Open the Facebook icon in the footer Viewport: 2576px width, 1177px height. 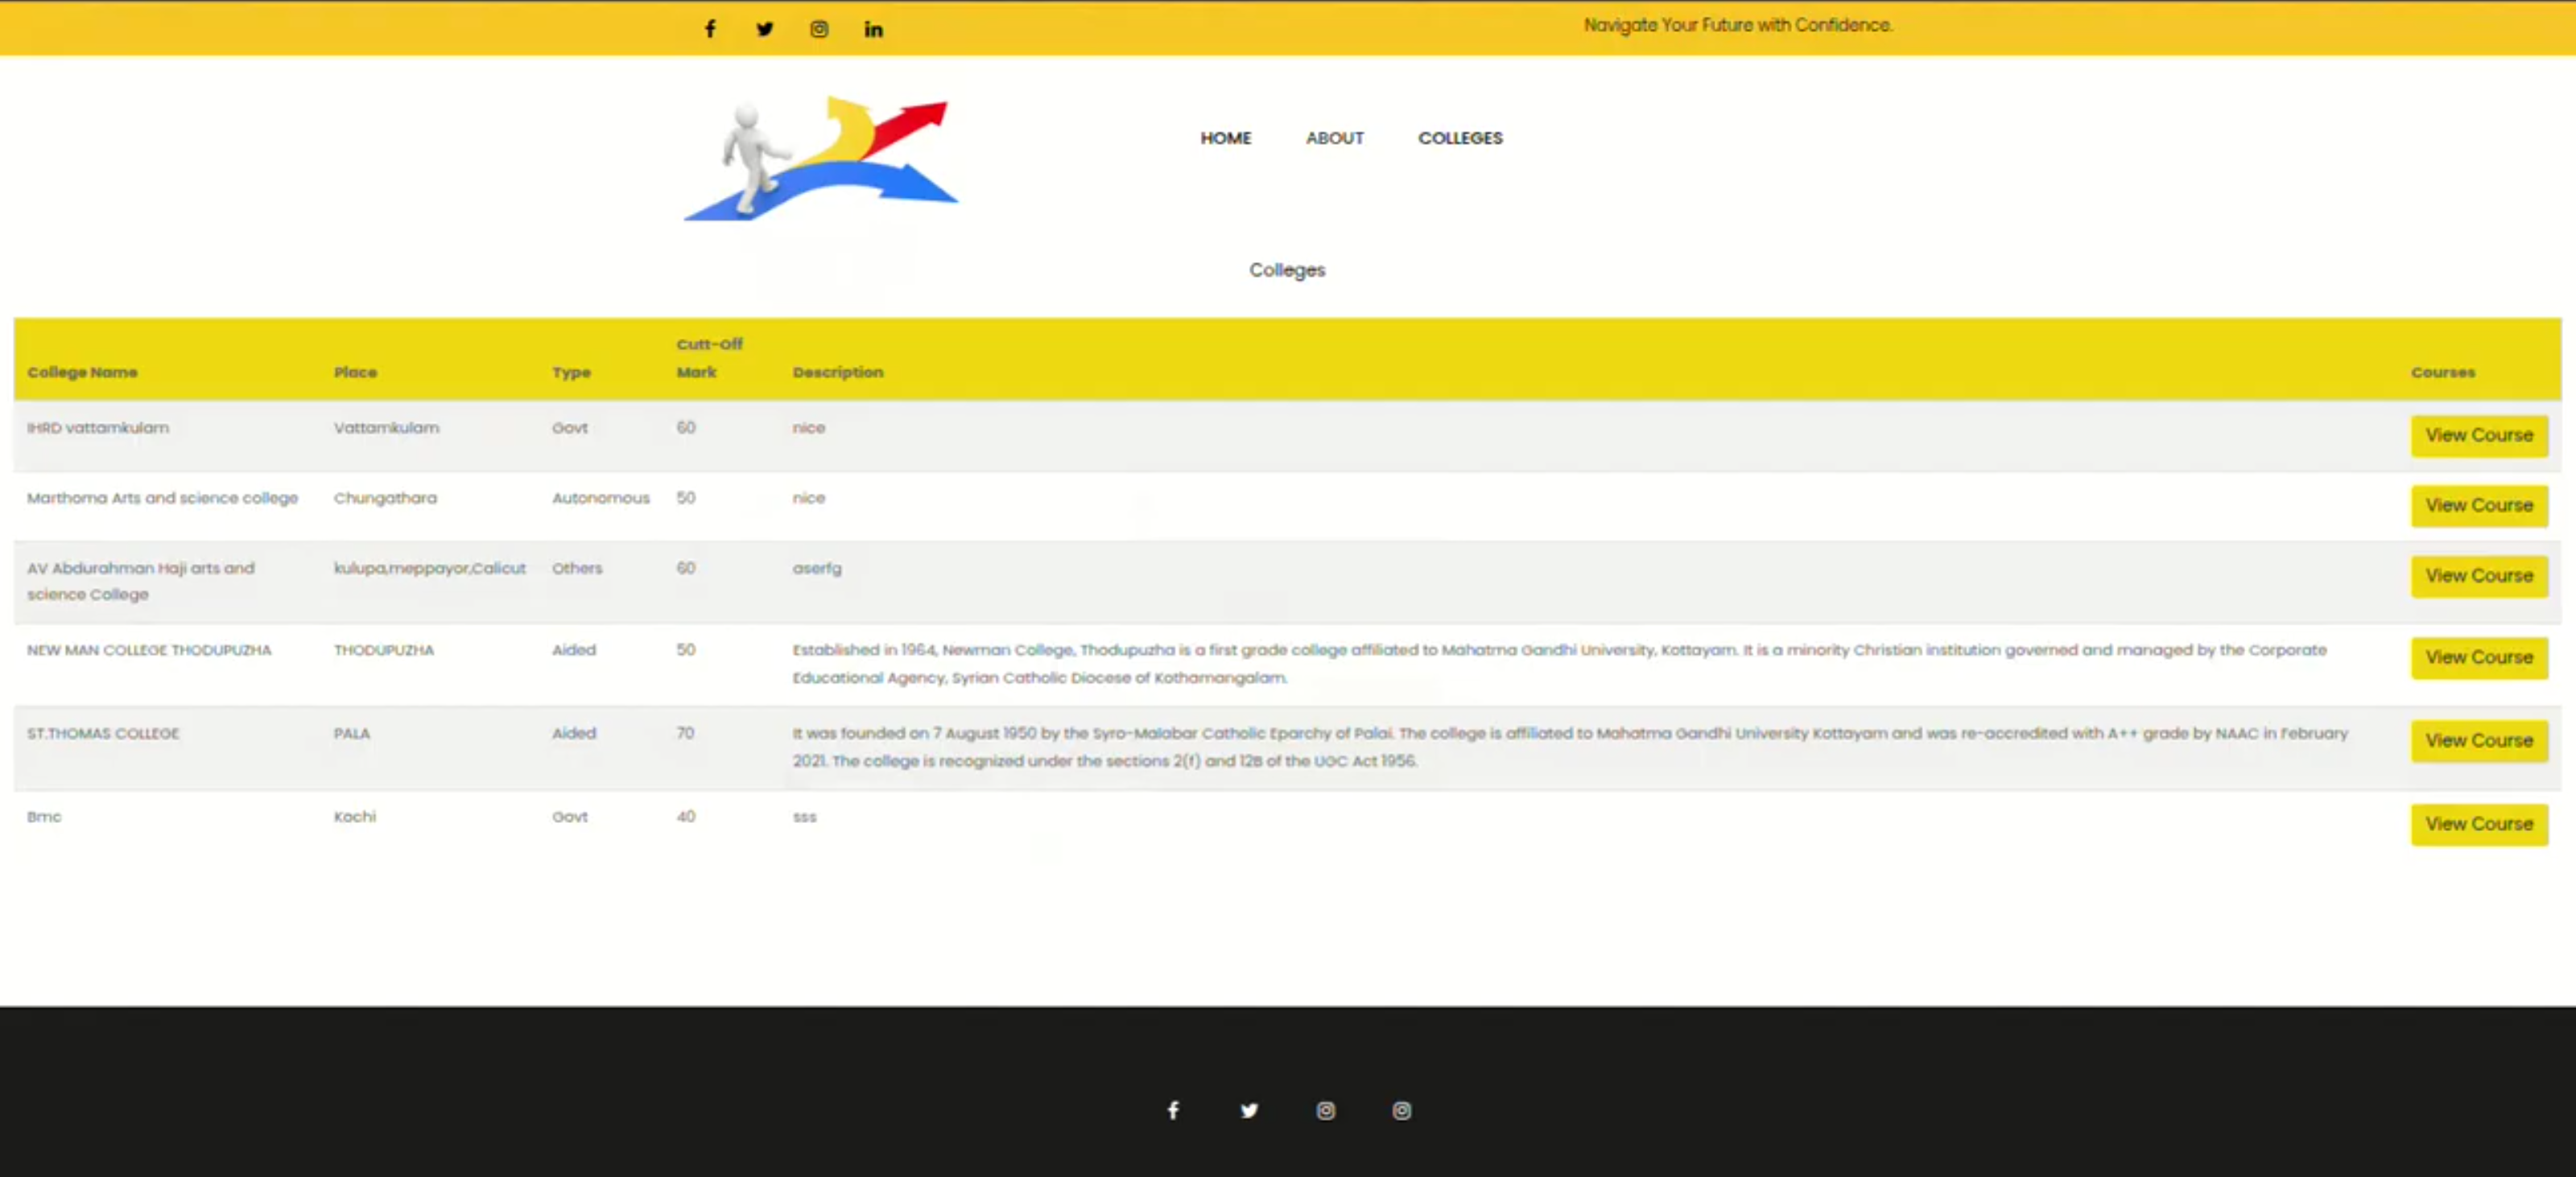(1173, 1110)
